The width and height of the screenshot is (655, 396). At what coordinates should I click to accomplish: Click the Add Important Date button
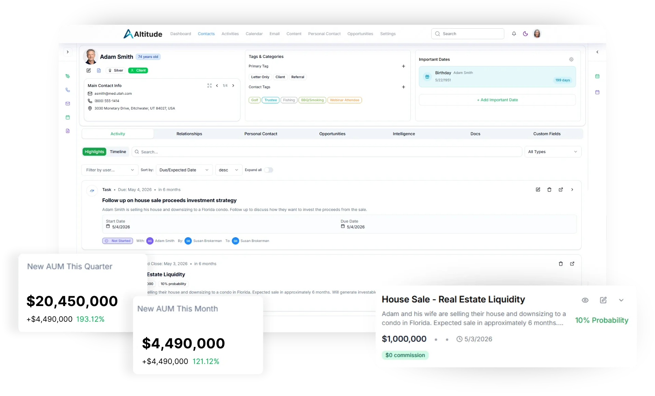click(x=497, y=100)
